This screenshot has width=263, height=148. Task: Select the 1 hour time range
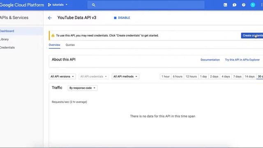tap(166, 76)
